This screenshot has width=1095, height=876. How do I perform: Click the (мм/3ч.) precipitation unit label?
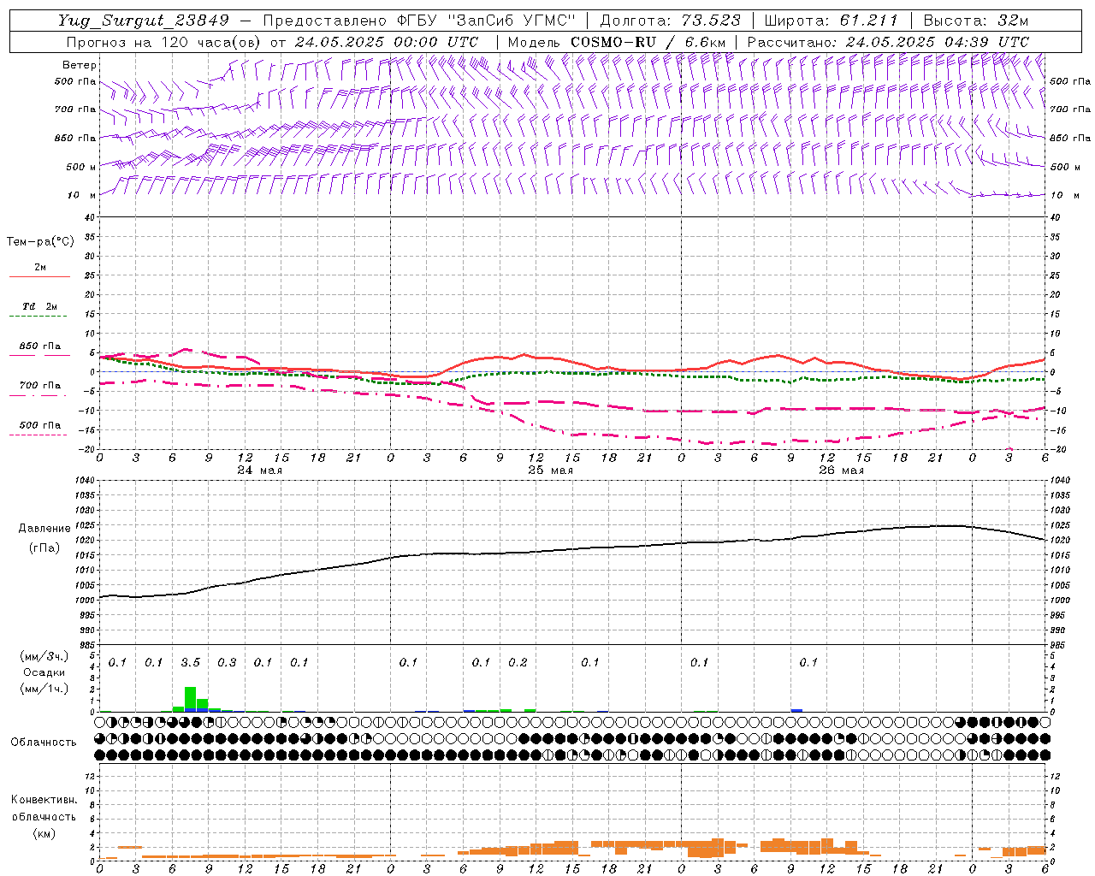tap(44, 656)
